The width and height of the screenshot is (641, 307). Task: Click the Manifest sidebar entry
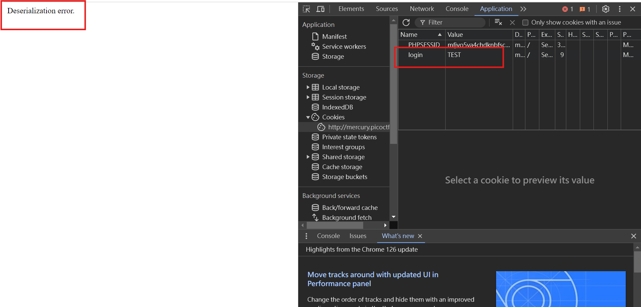point(334,36)
